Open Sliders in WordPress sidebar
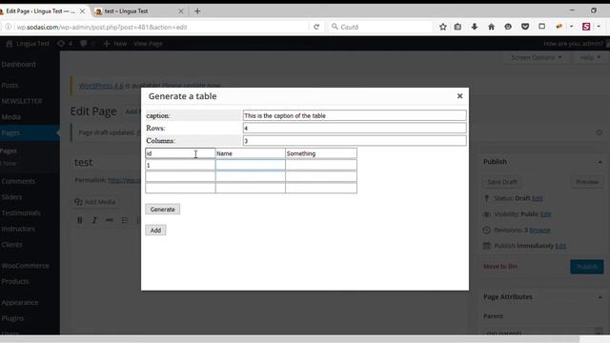Viewport: 610px width, 343px height. pos(11,197)
